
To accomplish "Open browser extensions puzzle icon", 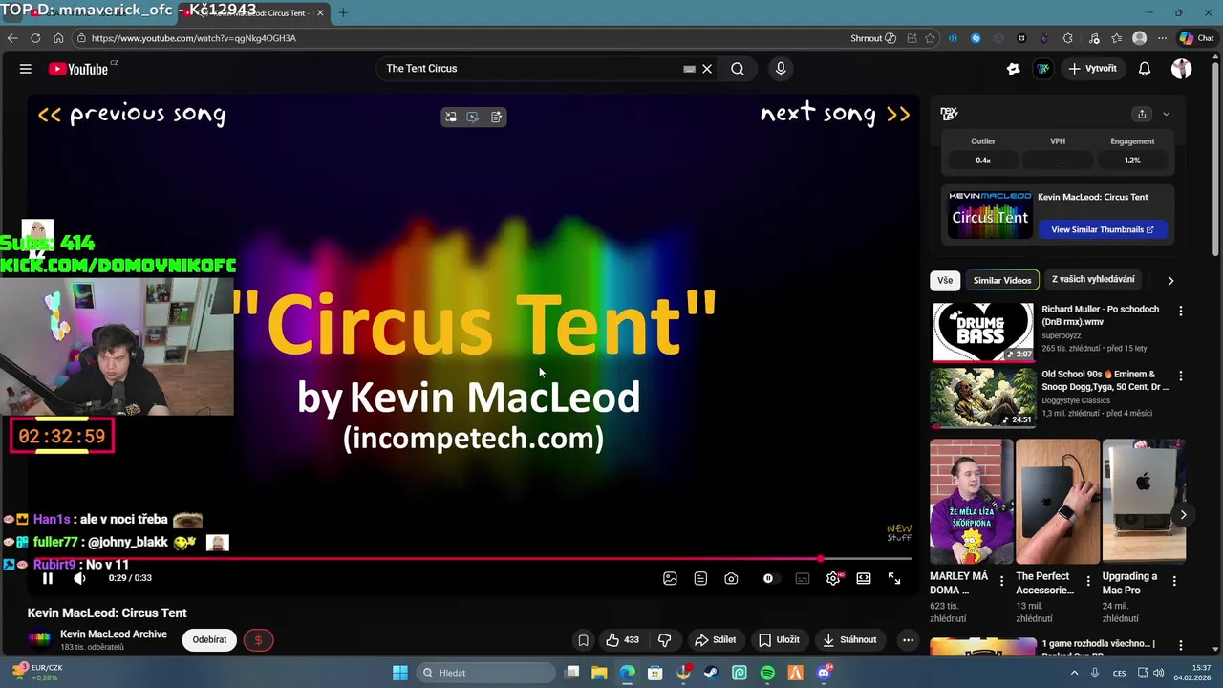I will (x=1067, y=38).
